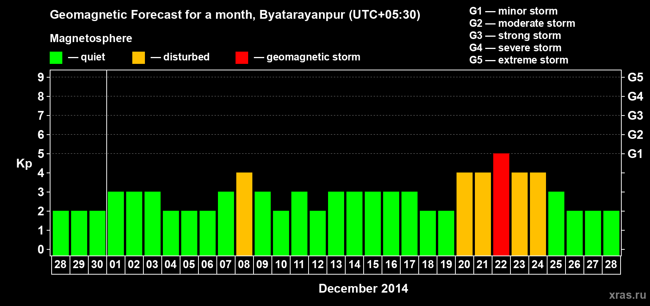Click the green bar for December 17
The height and width of the screenshot is (306, 650).
pos(409,223)
